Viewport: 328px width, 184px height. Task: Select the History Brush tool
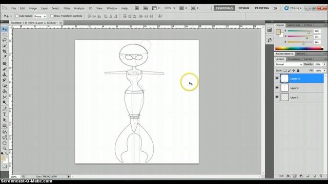(x=5, y=80)
